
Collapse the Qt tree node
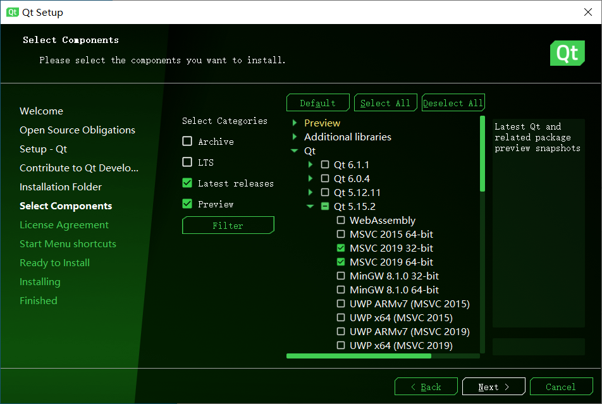click(x=295, y=151)
